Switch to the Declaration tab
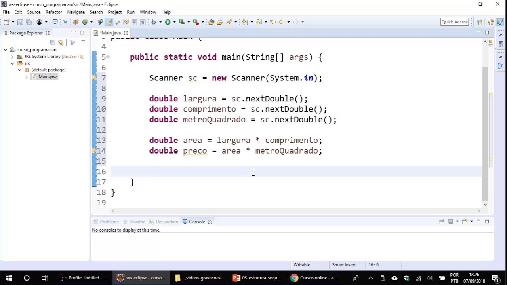The width and height of the screenshot is (507, 285). [x=163, y=222]
